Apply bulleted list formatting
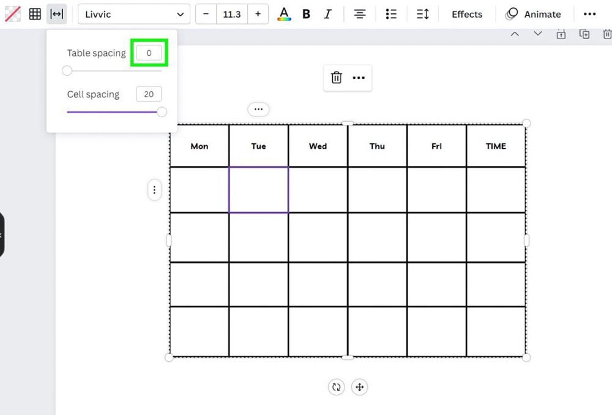Screen dimensions: 612x415 (391, 14)
